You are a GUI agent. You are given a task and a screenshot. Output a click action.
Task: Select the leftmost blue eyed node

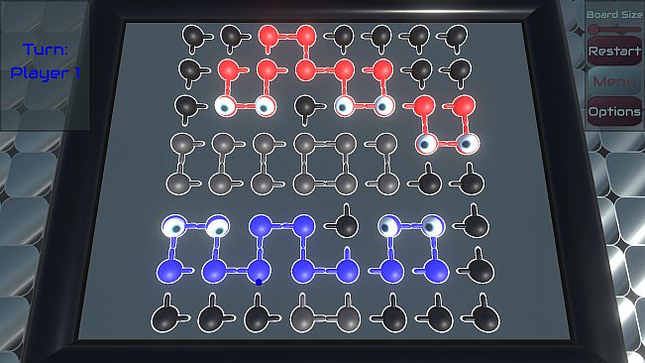click(x=174, y=225)
